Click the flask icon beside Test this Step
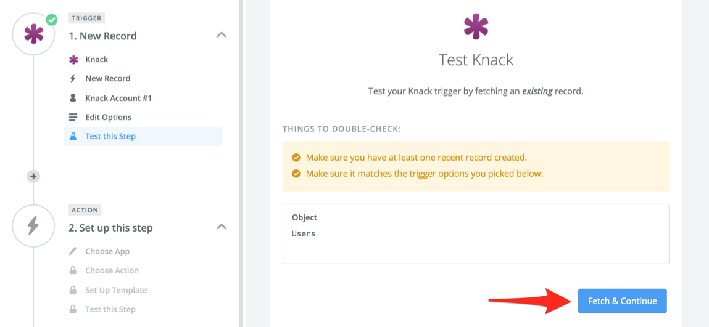Viewport: 709px width, 327px height. pyautogui.click(x=73, y=136)
